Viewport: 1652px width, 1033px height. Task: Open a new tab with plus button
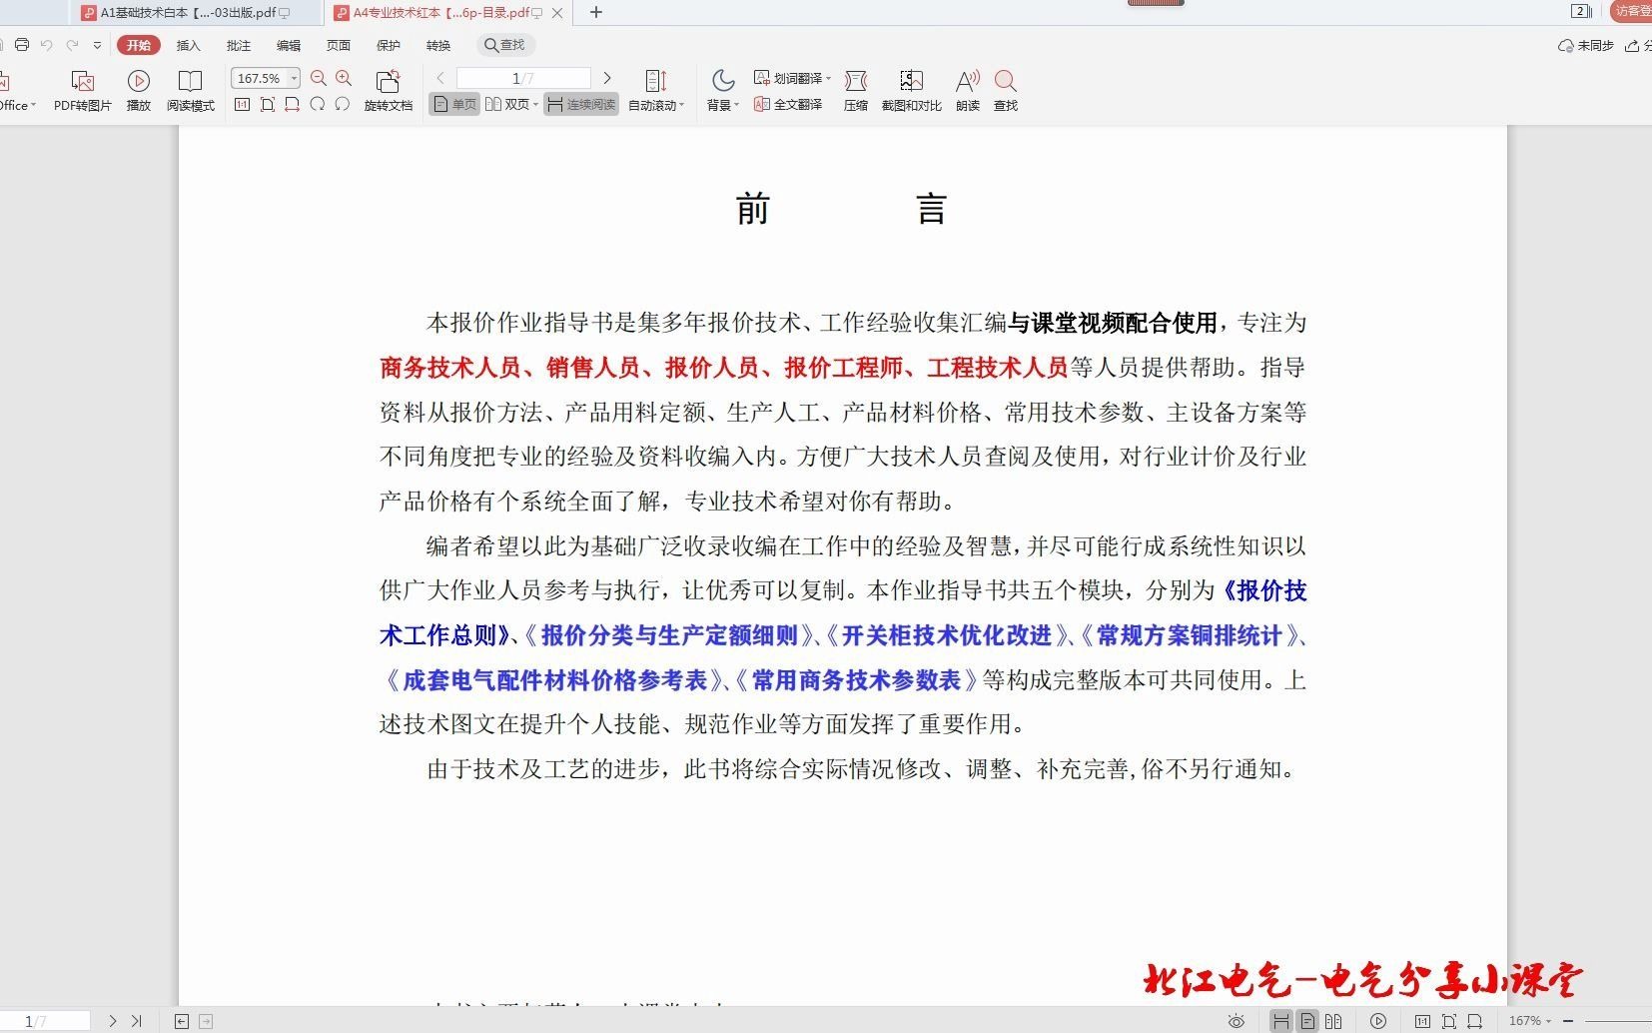coord(596,12)
